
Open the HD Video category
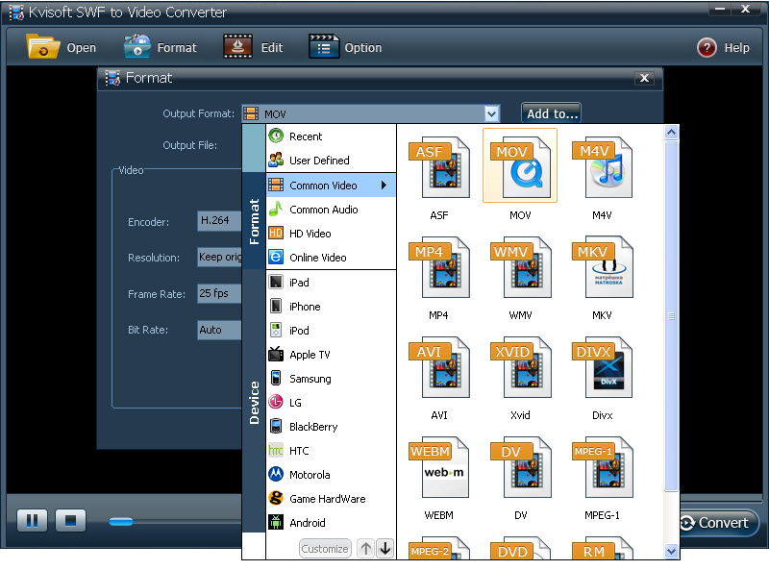(331, 234)
